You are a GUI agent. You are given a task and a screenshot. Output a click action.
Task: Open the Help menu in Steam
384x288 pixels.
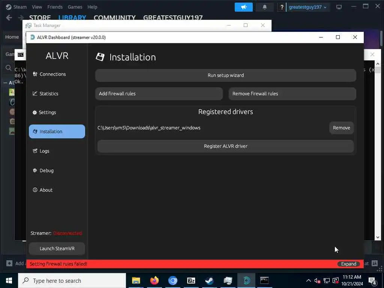point(92,7)
